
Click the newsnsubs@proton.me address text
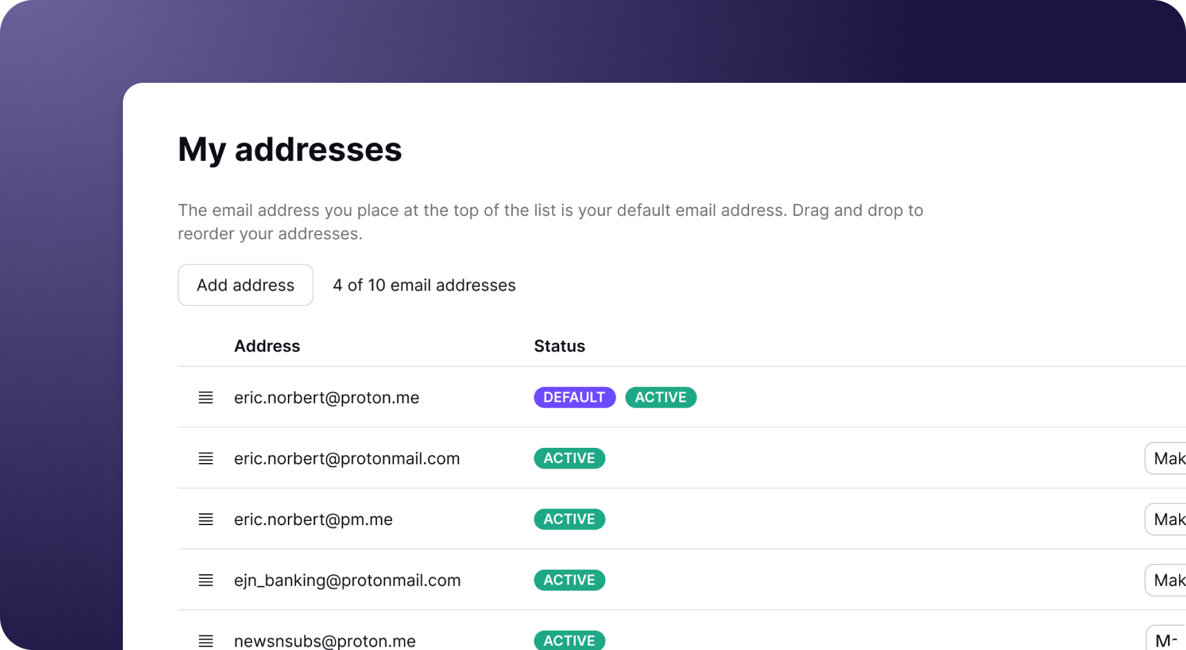coord(324,641)
